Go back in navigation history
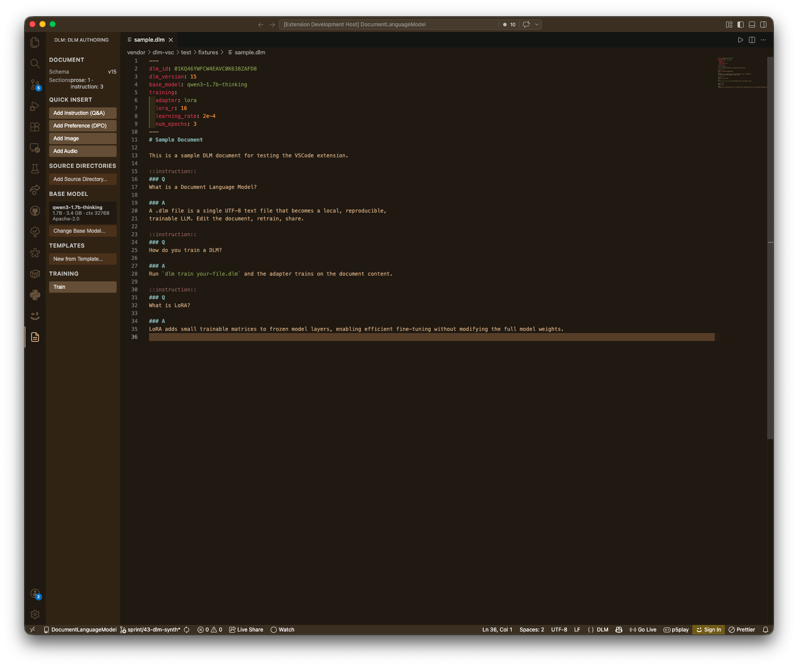The image size is (798, 667). pos(261,25)
